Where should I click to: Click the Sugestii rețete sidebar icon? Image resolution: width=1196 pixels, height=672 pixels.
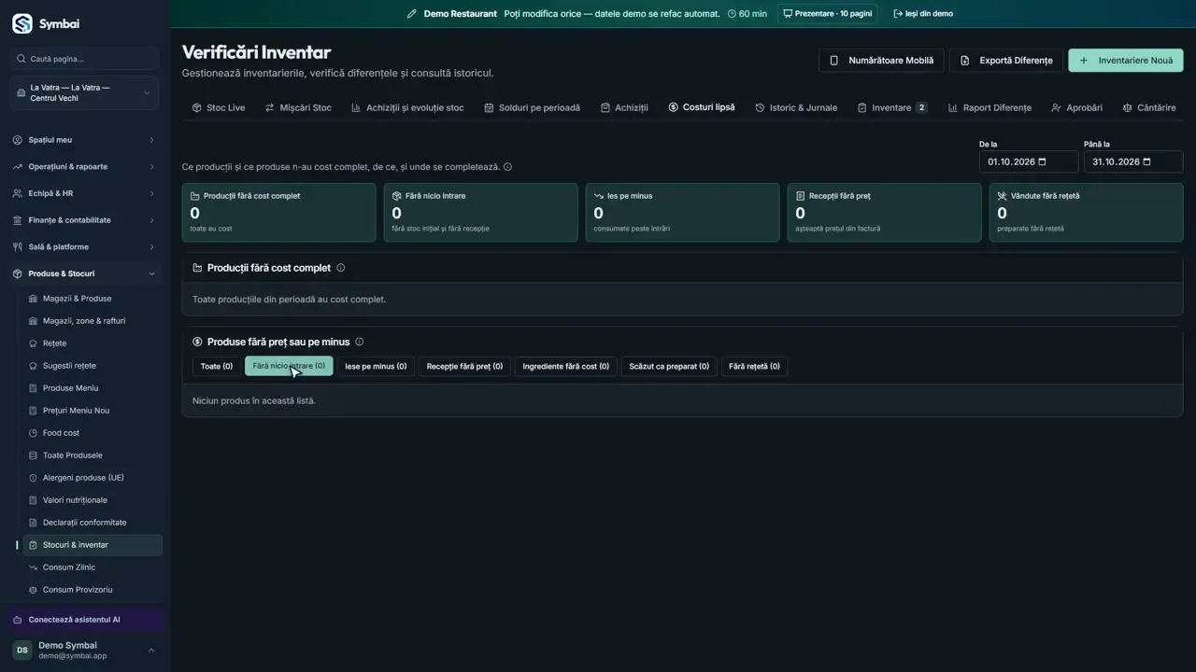point(34,366)
